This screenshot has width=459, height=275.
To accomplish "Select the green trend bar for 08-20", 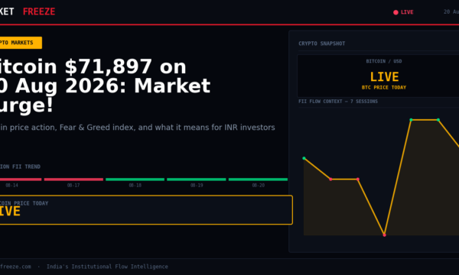I will pos(258,180).
